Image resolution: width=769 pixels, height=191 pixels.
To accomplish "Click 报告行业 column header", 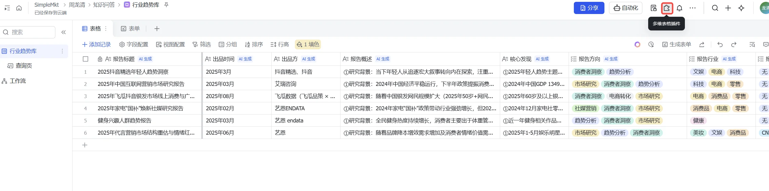I will click(x=721, y=59).
